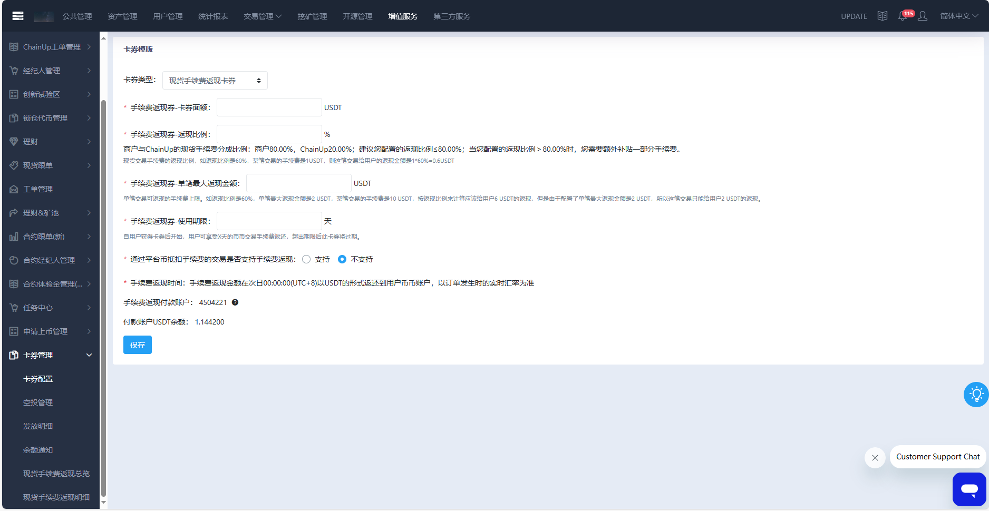Open 卡券配置 submenu item
The width and height of the screenshot is (989, 511).
tap(38, 379)
